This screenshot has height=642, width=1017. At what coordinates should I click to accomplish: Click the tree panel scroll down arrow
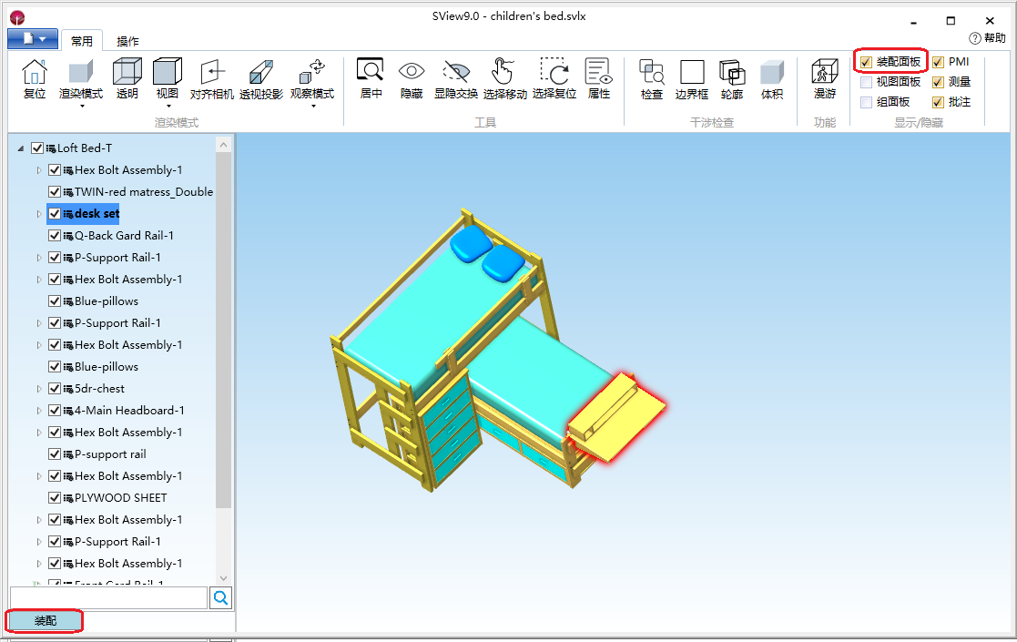point(224,577)
